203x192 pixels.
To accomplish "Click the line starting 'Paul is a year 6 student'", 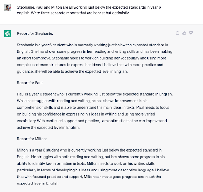I will 95,94.
